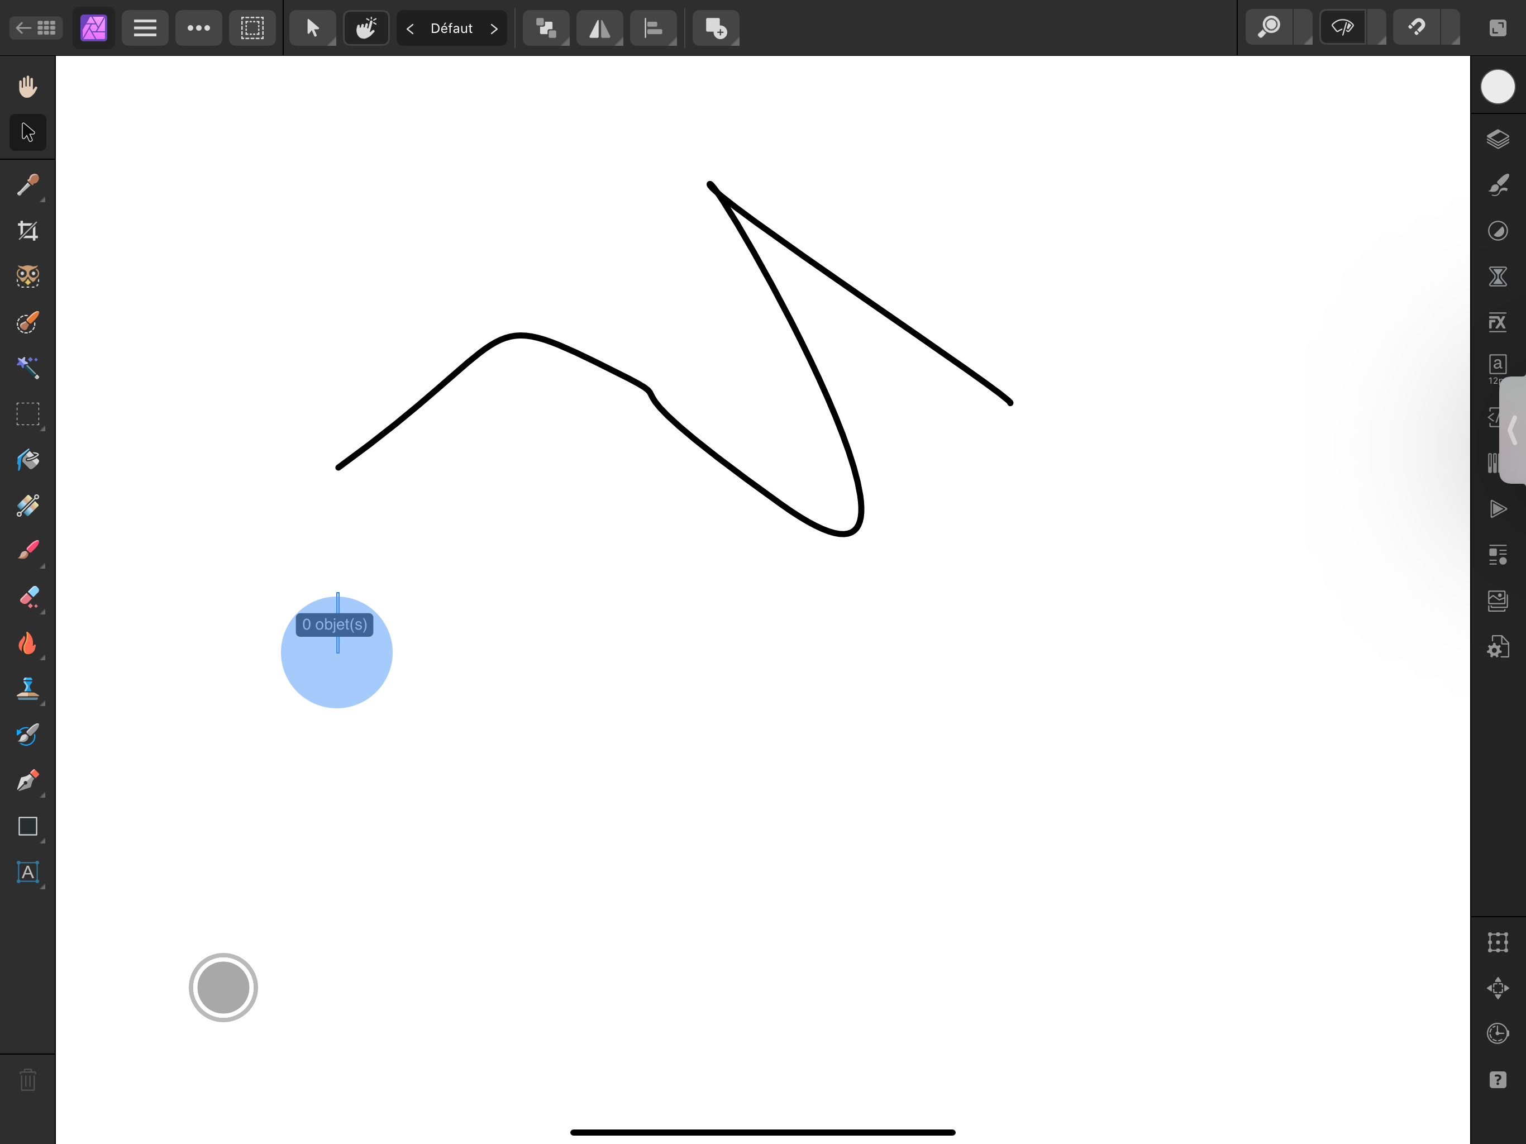This screenshot has height=1144, width=1526.
Task: Open the flip/mirror dropdown
Action: pyautogui.click(x=600, y=27)
